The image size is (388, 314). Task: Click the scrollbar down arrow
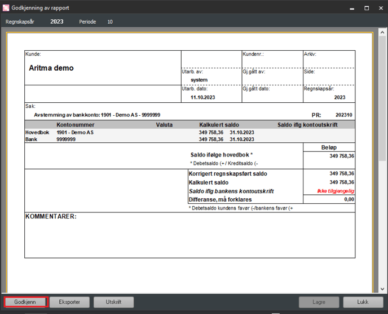pos(382,289)
